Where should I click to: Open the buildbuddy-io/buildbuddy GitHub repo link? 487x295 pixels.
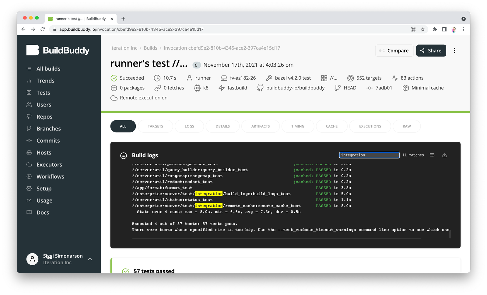tap(295, 88)
